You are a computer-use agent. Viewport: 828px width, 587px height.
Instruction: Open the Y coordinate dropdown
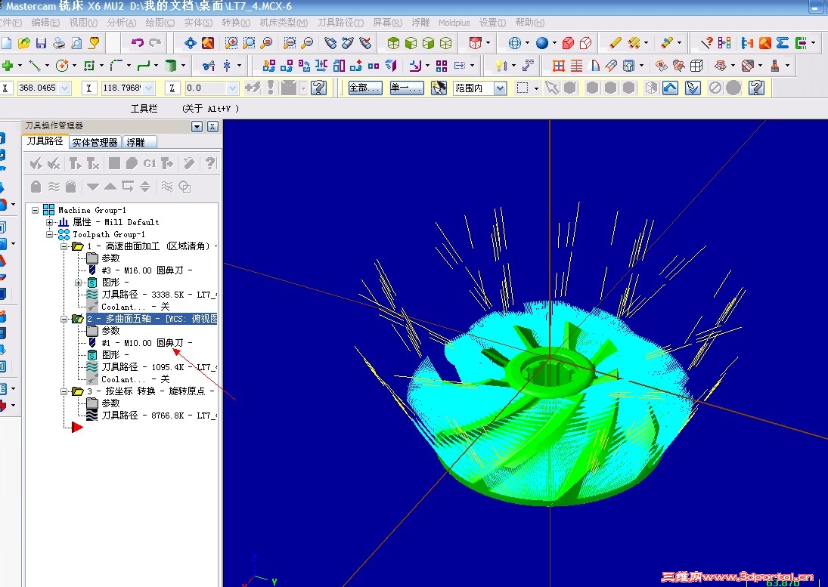point(149,88)
